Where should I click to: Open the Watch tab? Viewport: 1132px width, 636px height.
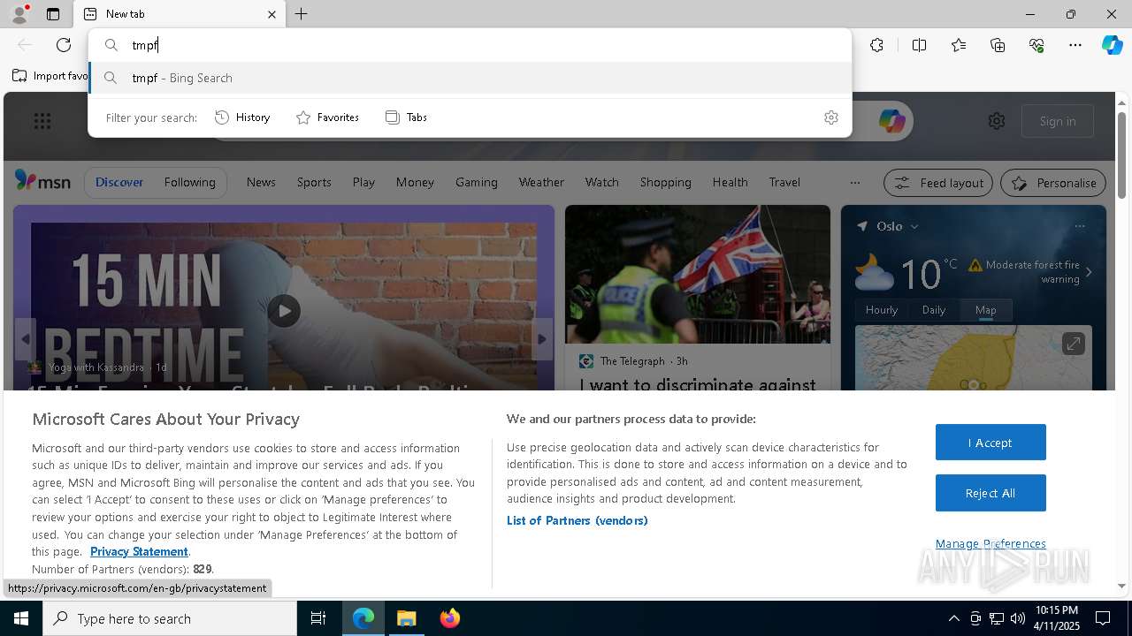(601, 182)
